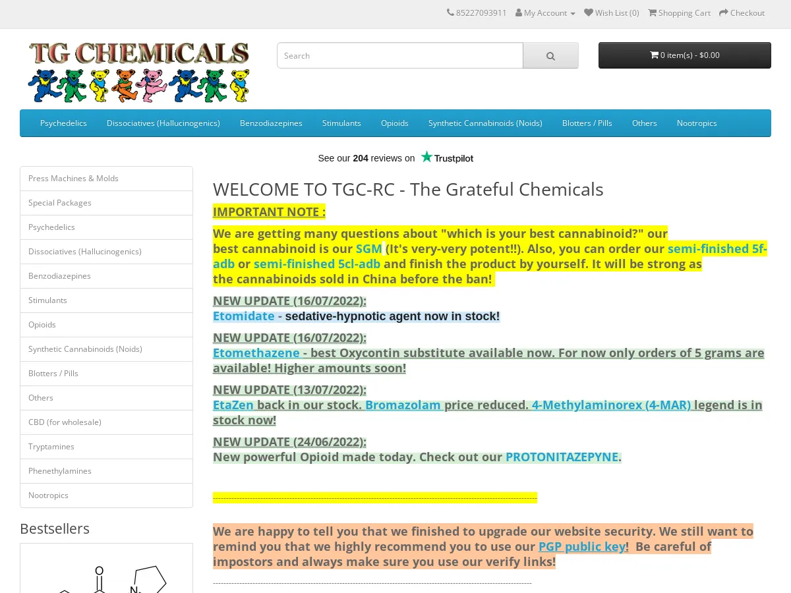
Task: Expand the My Account dropdown
Action: [x=545, y=13]
